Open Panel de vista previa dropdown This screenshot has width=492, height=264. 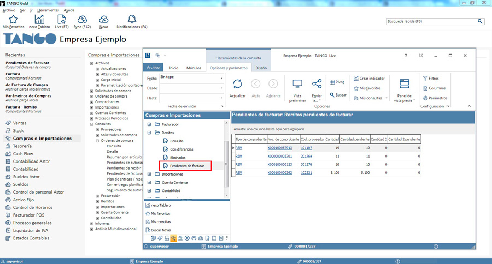coord(405,98)
